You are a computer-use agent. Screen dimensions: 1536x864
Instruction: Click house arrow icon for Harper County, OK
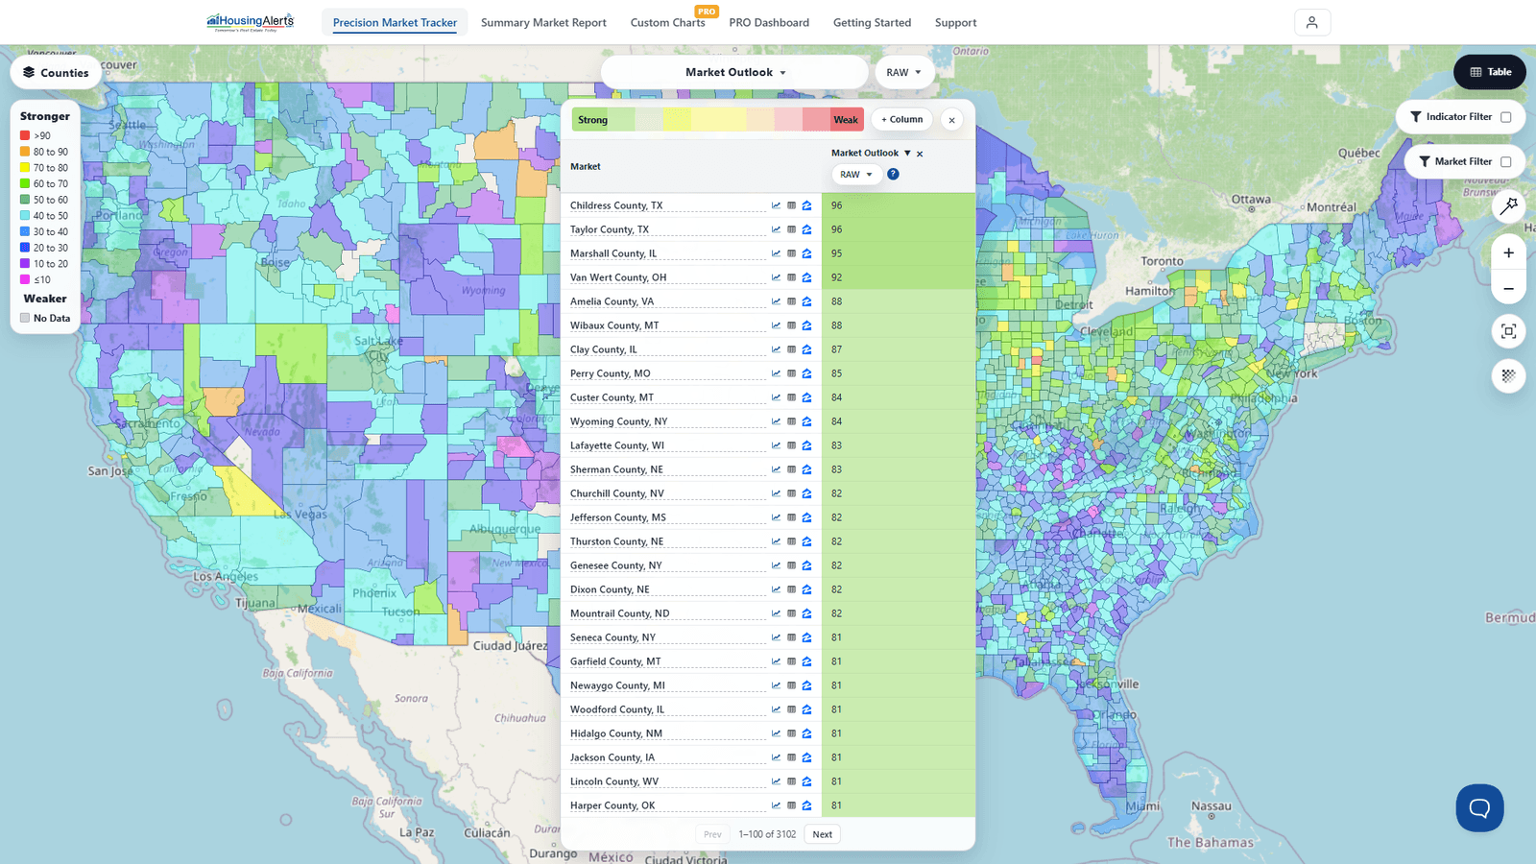807,805
